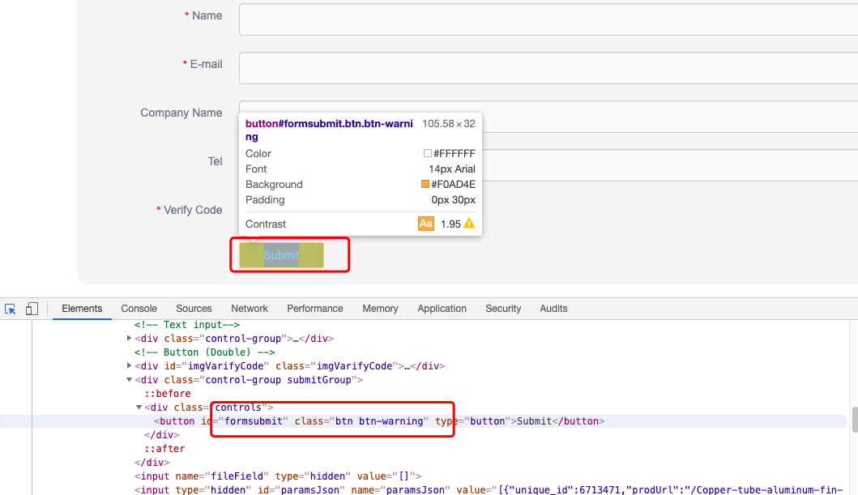Click the #F0AD4E background color swatch
Image resolution: width=858 pixels, height=495 pixels.
(425, 185)
